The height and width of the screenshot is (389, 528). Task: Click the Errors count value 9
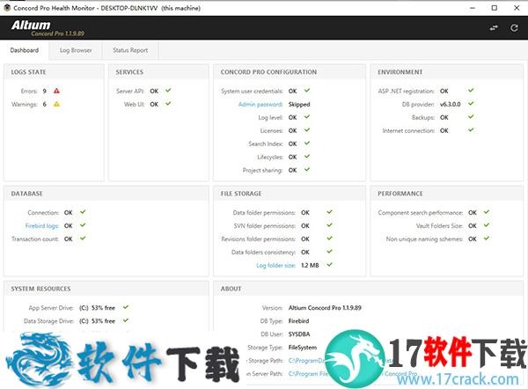click(x=45, y=91)
